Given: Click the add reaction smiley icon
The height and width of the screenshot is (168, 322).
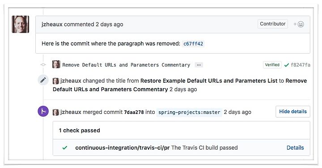Looking at the screenshot, I should [299, 24].
